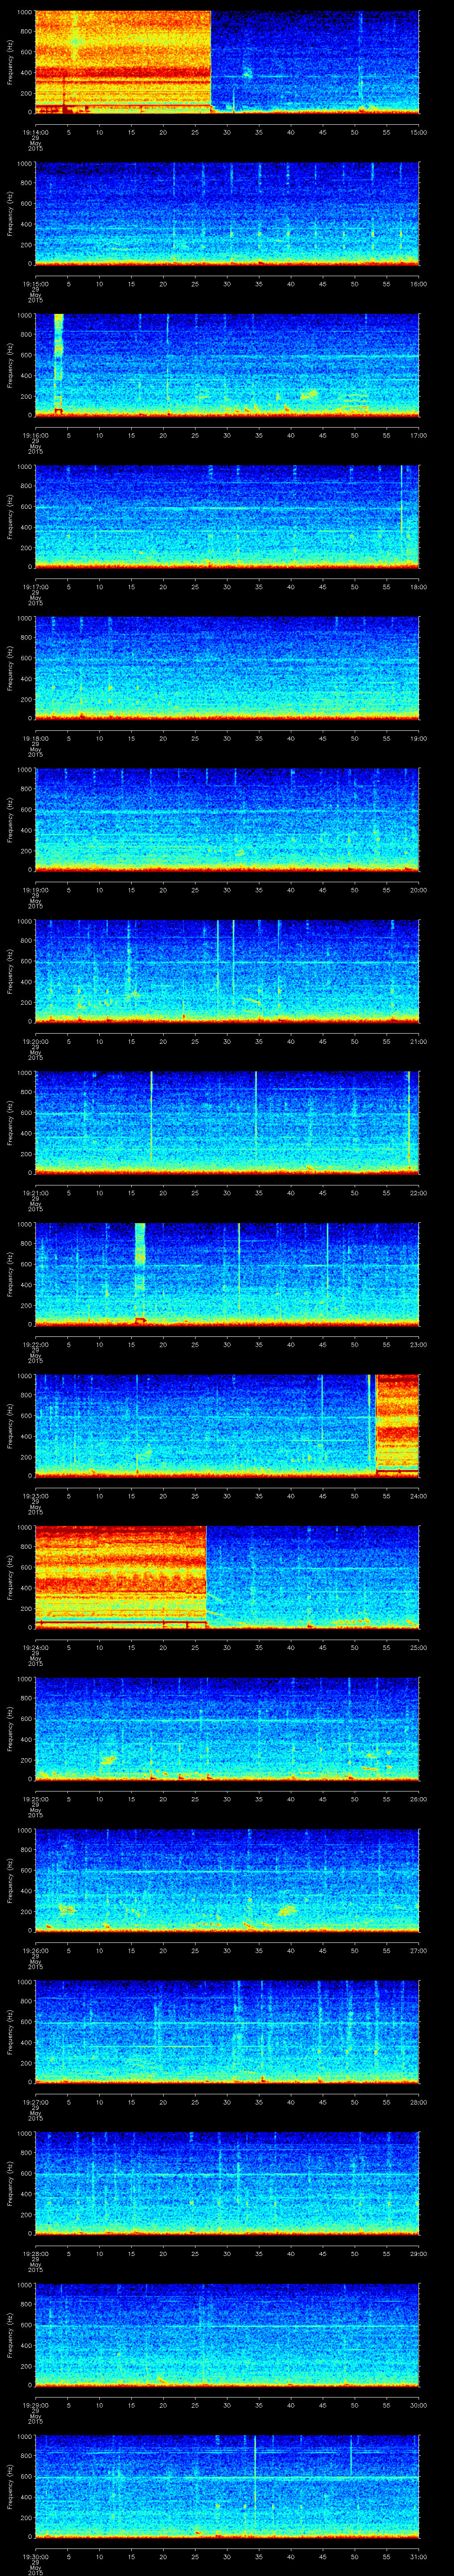Pick the 19:22:00 time label
The height and width of the screenshot is (2576, 454).
coord(35,1344)
